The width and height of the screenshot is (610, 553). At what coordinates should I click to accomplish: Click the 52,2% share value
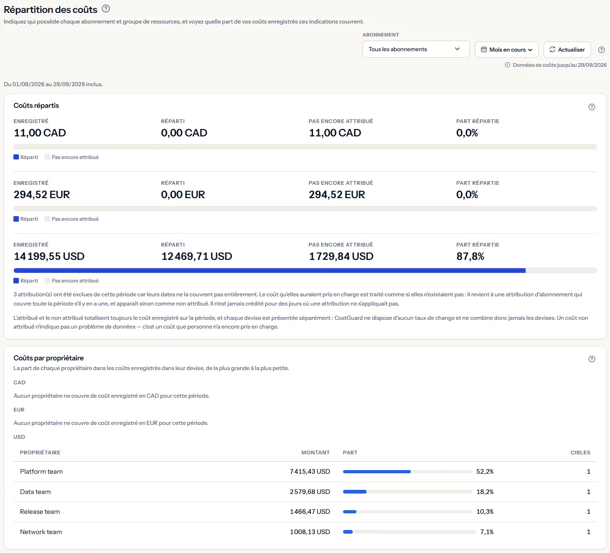click(x=485, y=471)
